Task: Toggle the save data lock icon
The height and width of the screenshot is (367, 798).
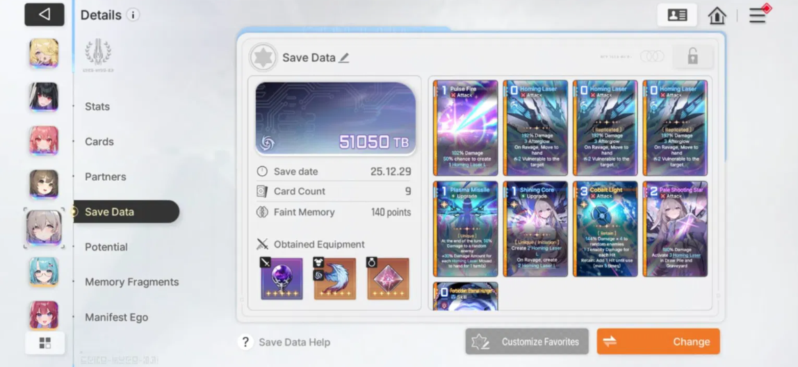Action: 692,56
